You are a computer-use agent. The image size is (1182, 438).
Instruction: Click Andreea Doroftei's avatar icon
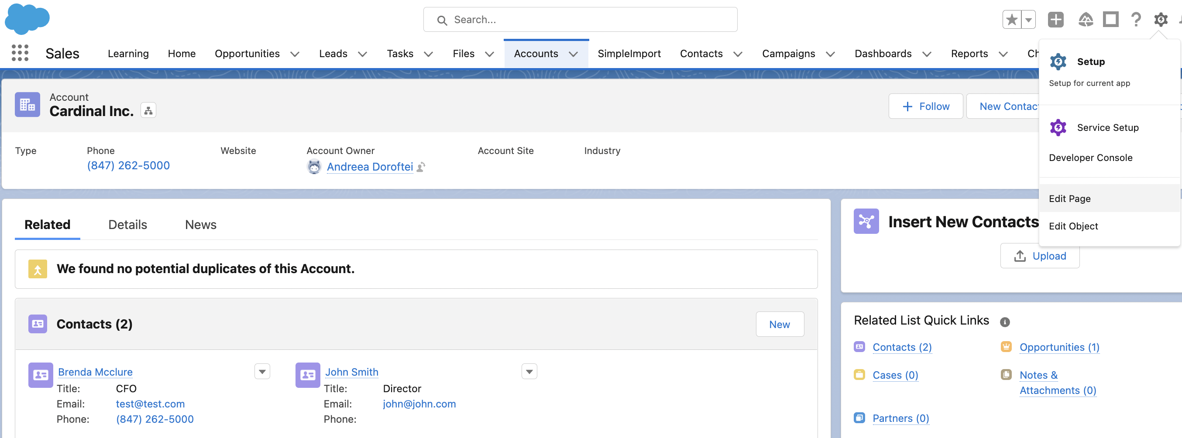pos(314,167)
